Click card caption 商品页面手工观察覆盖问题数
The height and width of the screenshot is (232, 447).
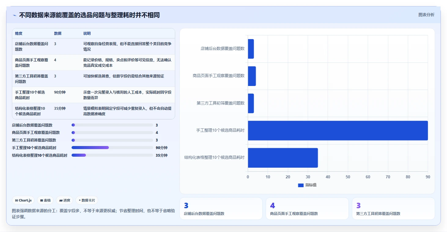[294, 214]
